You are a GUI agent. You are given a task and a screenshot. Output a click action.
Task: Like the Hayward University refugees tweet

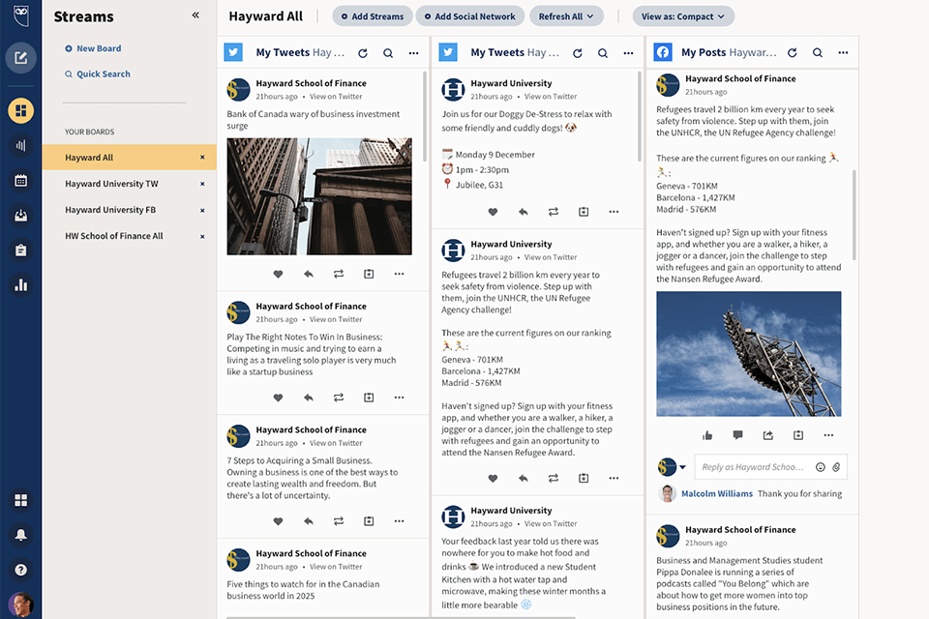[493, 478]
